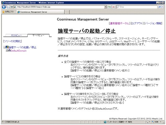
Task: Click the ツリーの初期化 link
Action: pos(13,41)
